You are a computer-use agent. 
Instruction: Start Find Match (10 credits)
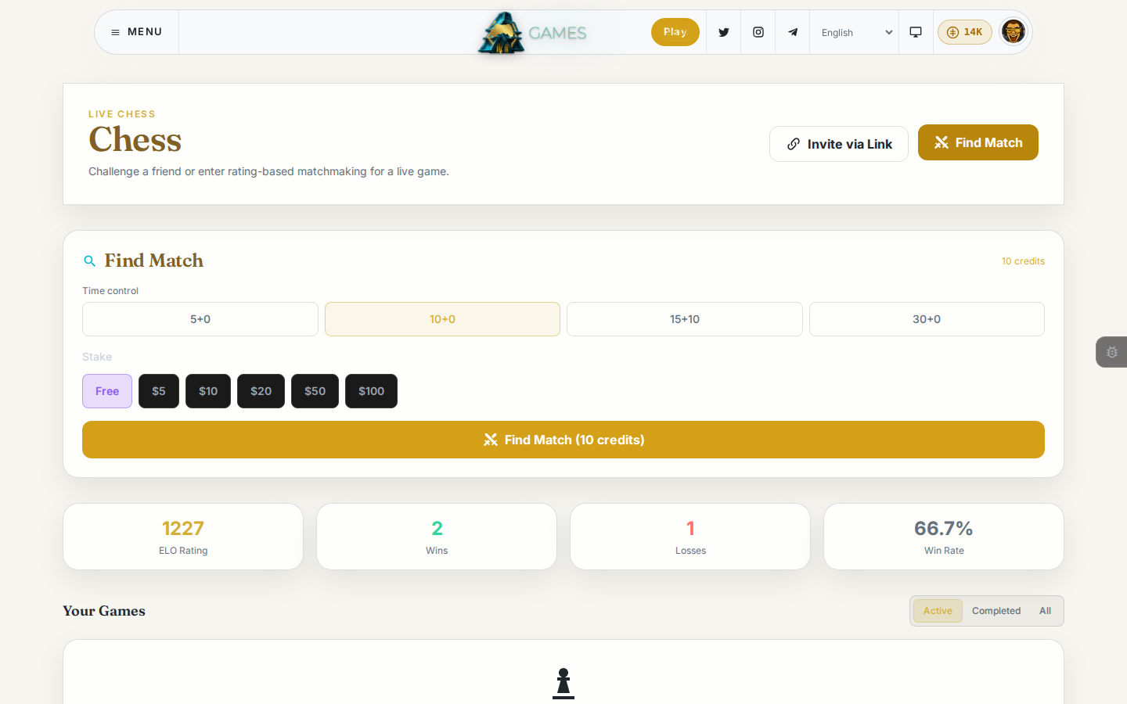(563, 440)
